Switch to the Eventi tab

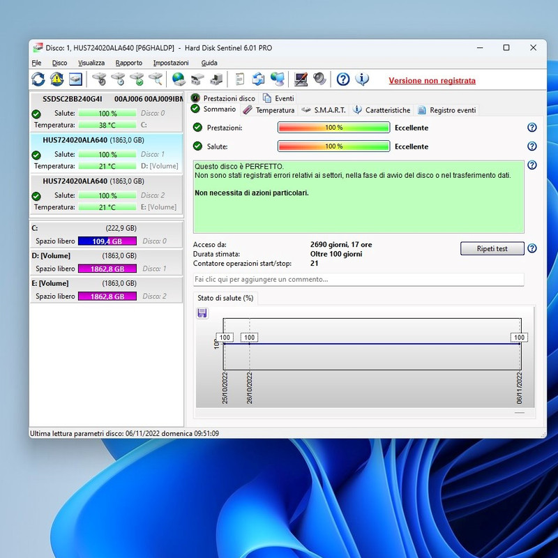click(278, 98)
